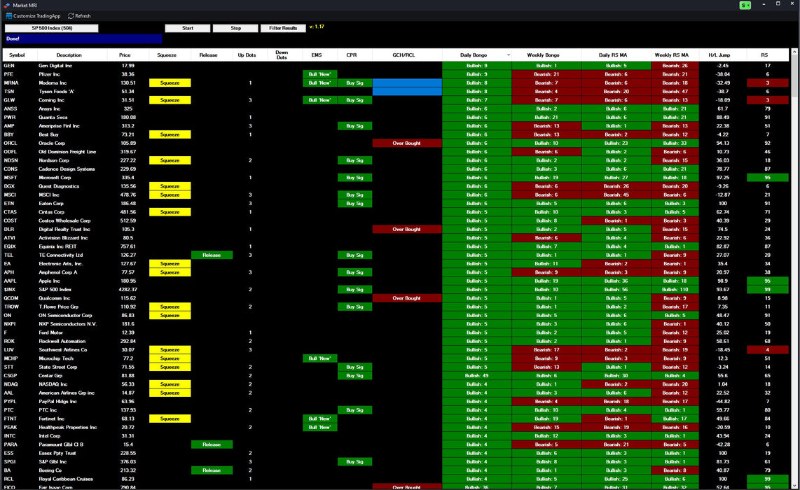Open Customize TradingApp

[33, 15]
